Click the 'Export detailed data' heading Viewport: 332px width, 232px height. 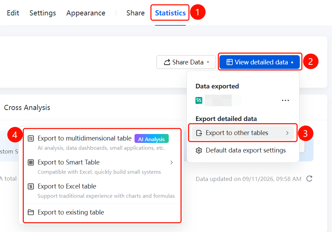[x=226, y=119]
